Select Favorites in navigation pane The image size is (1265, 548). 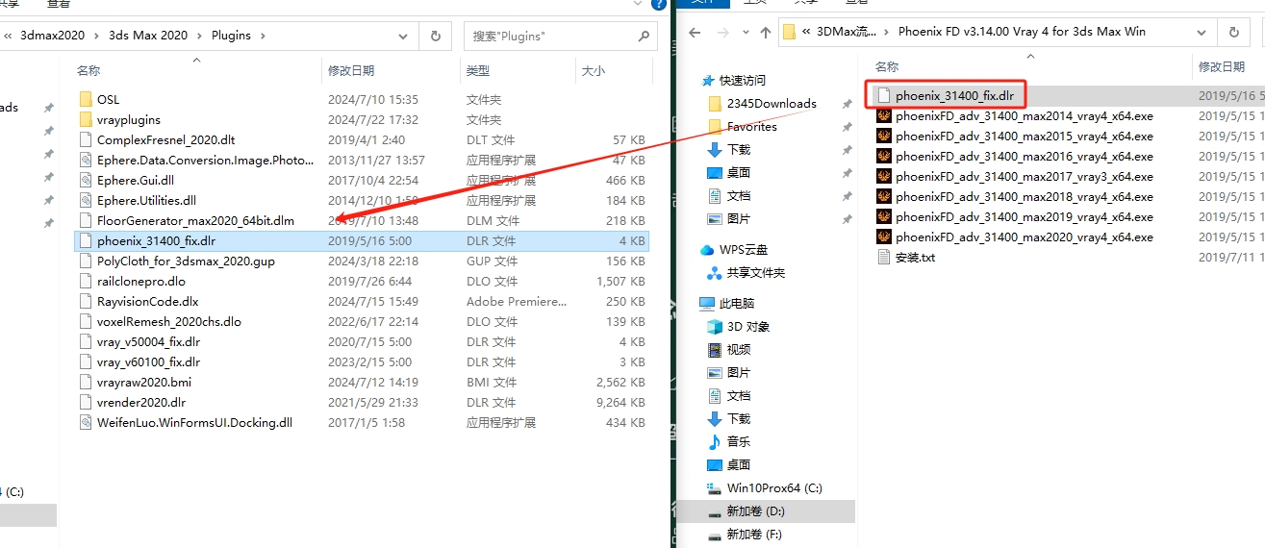point(752,126)
